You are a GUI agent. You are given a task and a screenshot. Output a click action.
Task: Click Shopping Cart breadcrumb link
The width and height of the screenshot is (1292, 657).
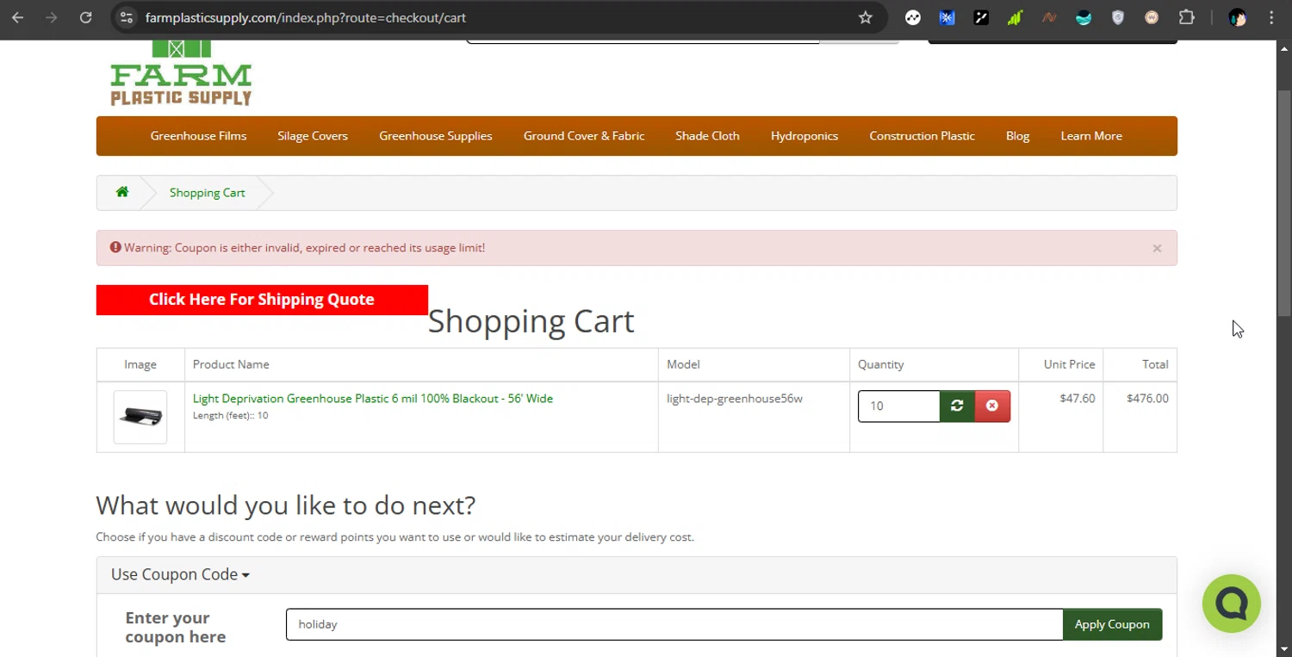click(x=207, y=193)
